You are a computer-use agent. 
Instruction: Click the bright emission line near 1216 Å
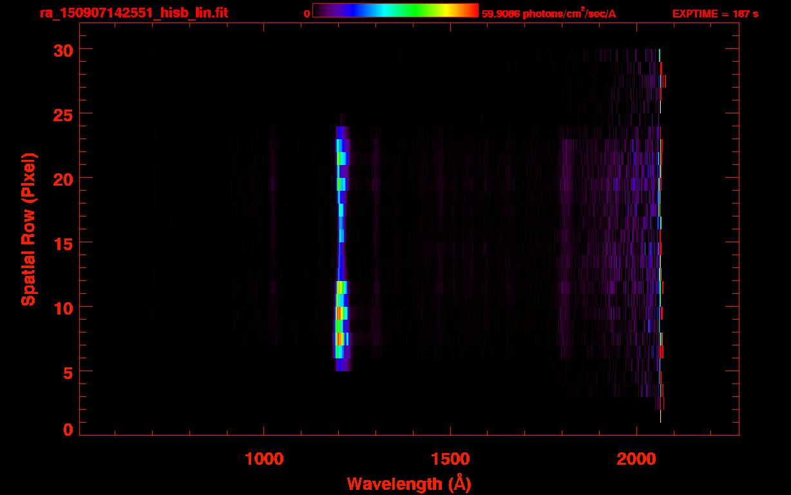[341, 248]
